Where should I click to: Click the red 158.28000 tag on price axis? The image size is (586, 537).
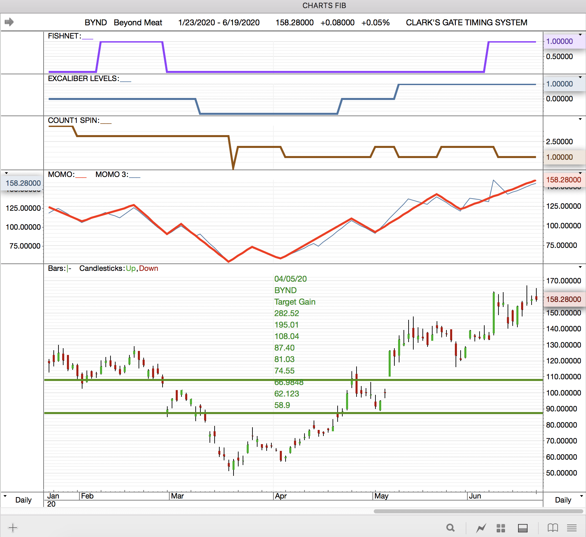(x=564, y=299)
